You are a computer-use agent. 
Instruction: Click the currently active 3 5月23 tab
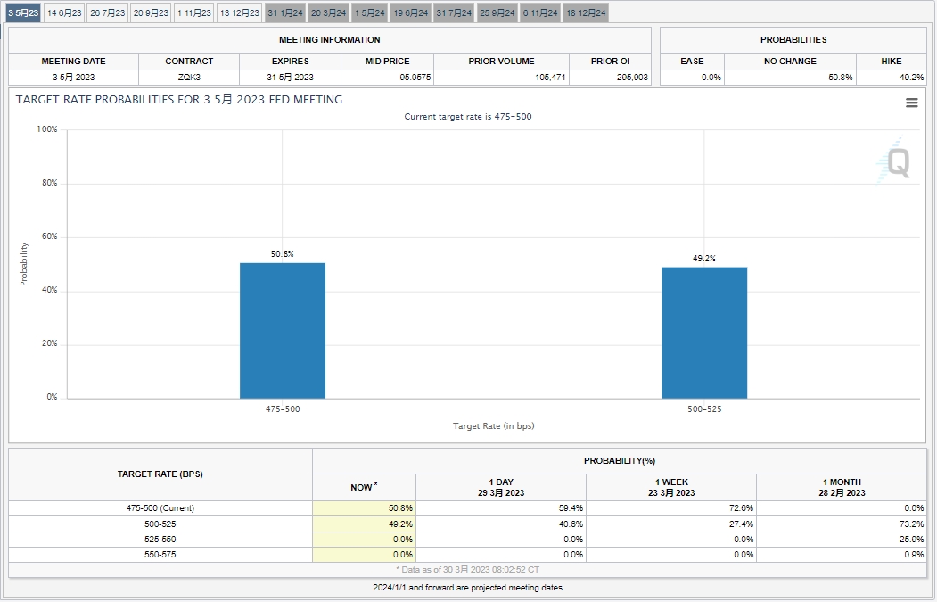[x=23, y=12]
